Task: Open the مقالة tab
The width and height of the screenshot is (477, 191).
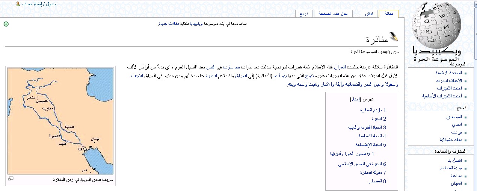Action: [x=388, y=14]
